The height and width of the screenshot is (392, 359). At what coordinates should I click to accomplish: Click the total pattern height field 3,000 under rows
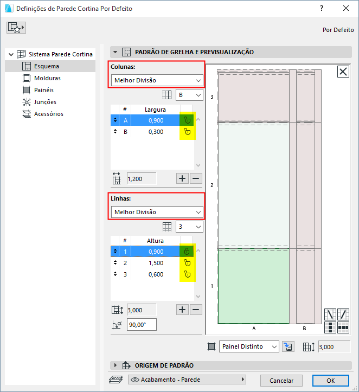pos(142,310)
